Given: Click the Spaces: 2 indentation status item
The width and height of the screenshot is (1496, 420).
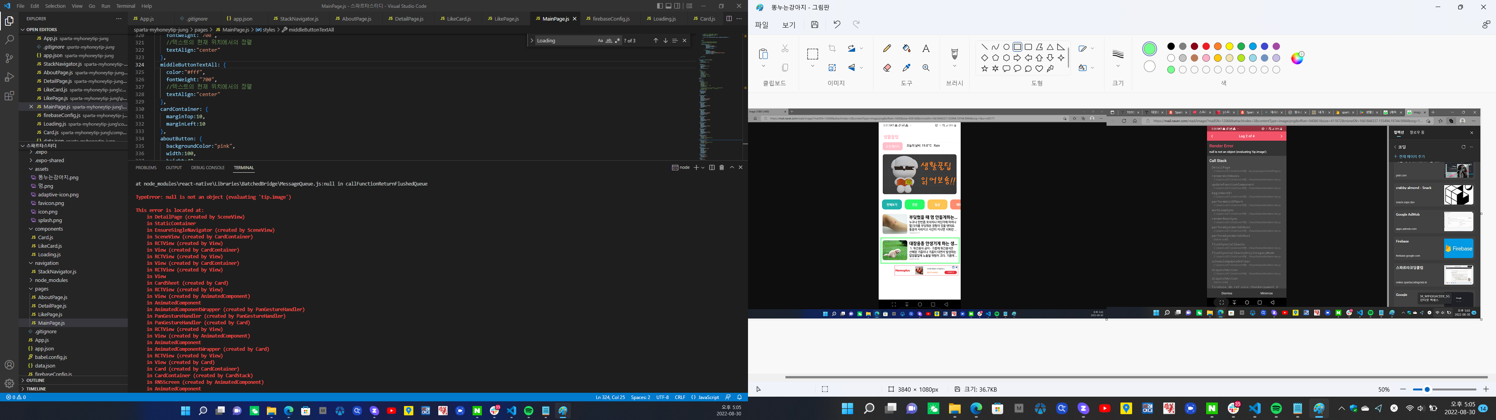Looking at the screenshot, I should 640,397.
